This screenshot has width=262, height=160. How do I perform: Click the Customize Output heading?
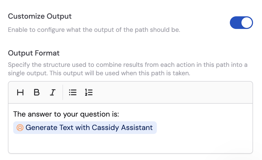(40, 16)
